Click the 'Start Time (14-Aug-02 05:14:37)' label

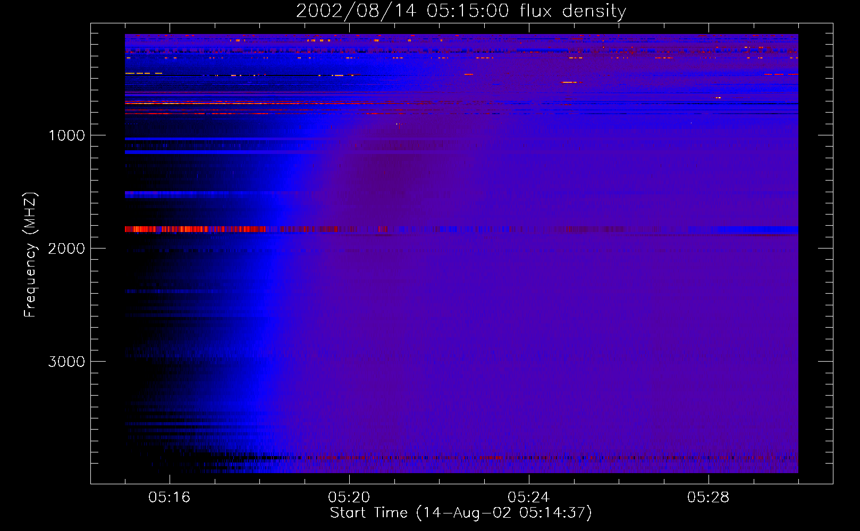461,513
